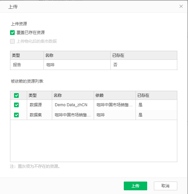
Task: Click the 取消 button
Action: click(x=166, y=186)
